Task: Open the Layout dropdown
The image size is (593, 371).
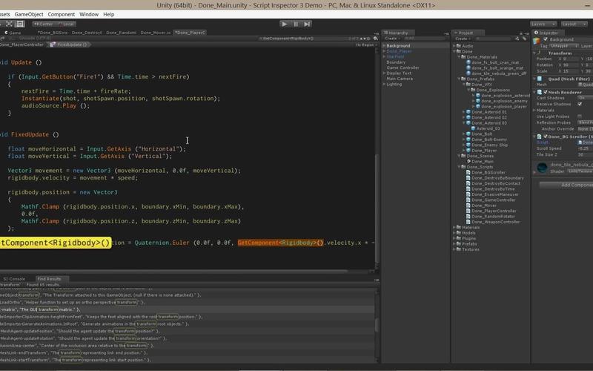Action: tap(574, 24)
